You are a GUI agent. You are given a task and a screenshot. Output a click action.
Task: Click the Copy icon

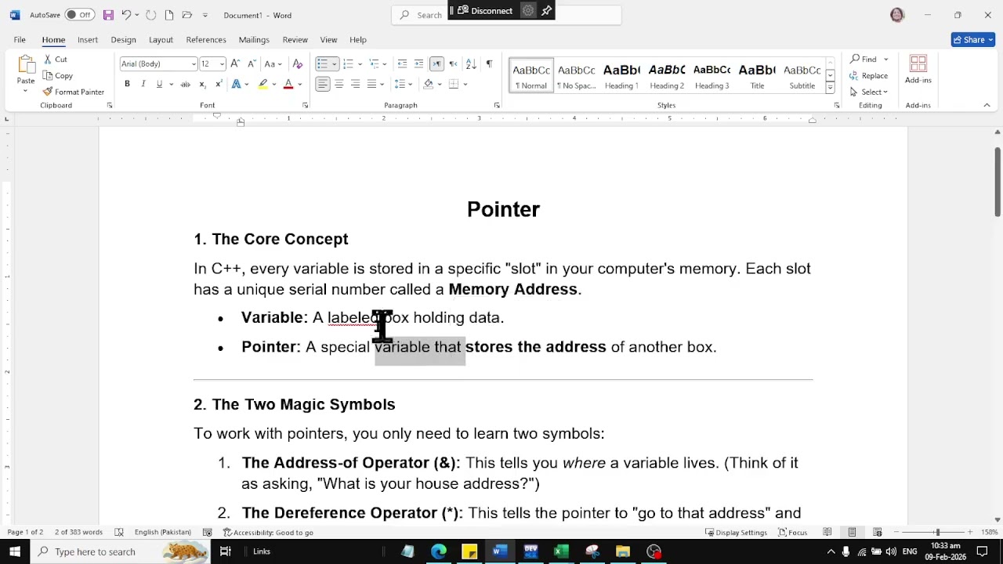[x=48, y=76]
